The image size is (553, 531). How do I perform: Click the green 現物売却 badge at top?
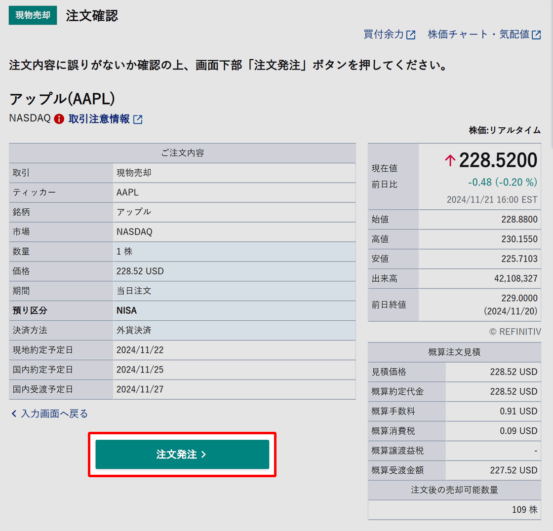pos(33,15)
